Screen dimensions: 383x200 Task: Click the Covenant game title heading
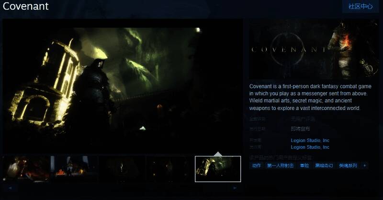pos(26,7)
